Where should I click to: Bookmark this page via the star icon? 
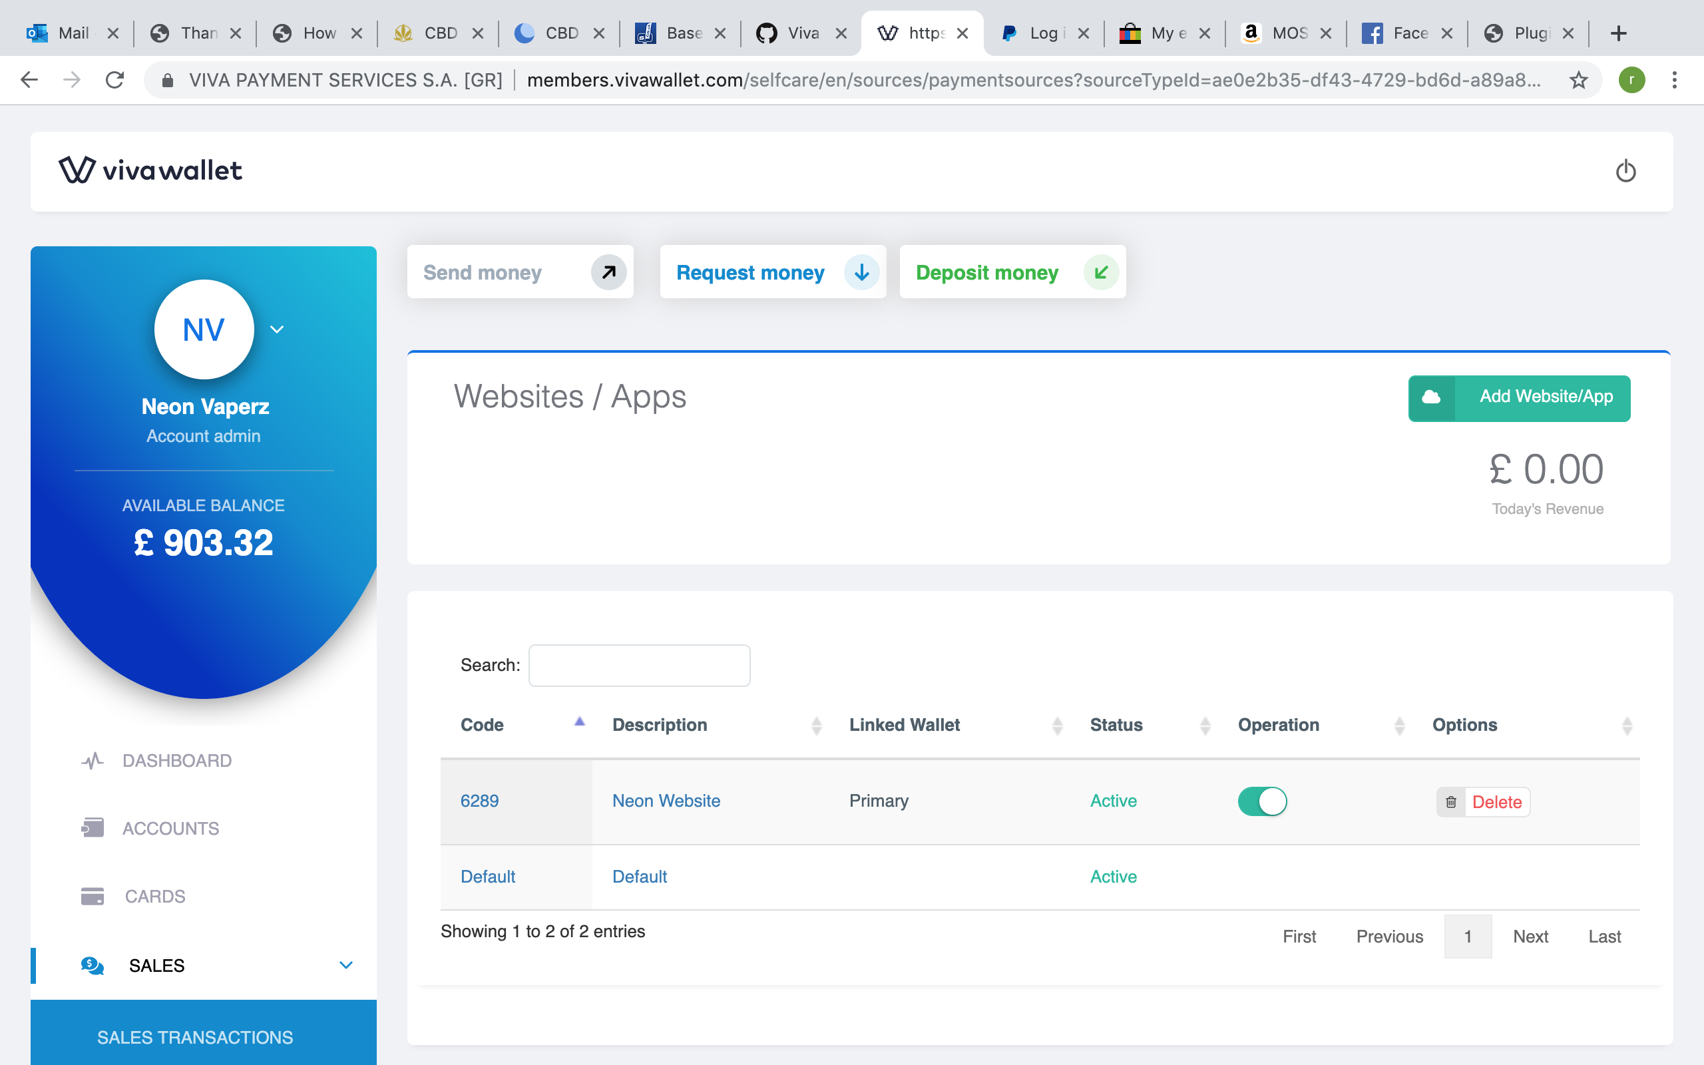(1578, 80)
